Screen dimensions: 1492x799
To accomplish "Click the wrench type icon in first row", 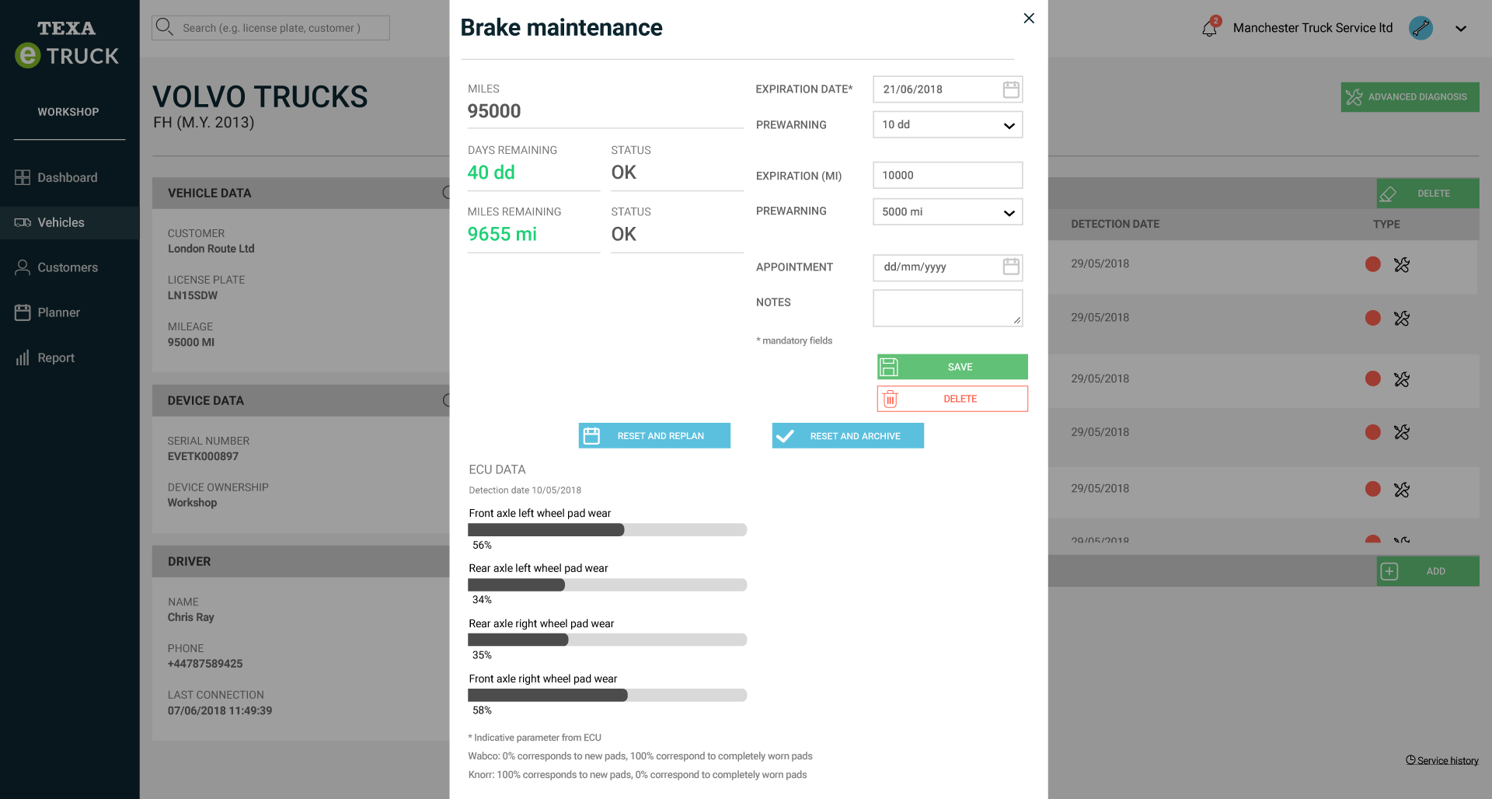I will 1402,265.
